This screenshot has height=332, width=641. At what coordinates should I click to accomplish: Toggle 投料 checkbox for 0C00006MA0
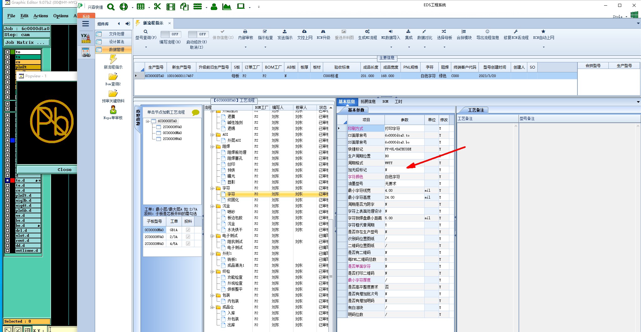(188, 230)
